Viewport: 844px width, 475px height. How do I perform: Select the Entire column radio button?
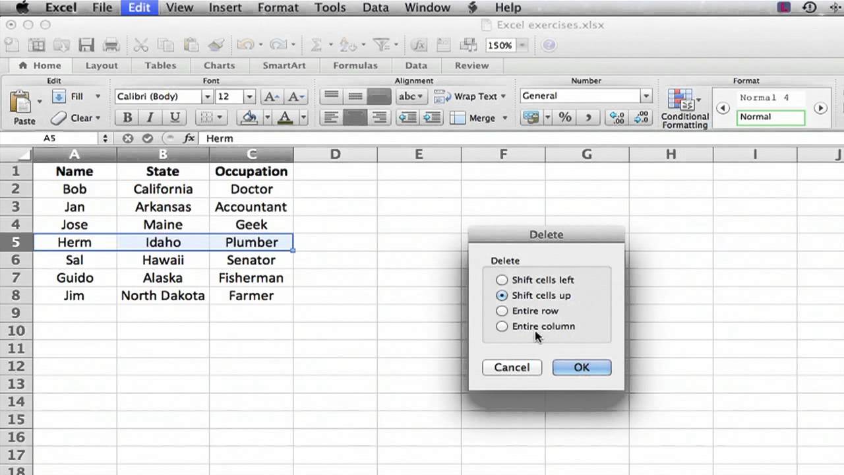pyautogui.click(x=502, y=326)
